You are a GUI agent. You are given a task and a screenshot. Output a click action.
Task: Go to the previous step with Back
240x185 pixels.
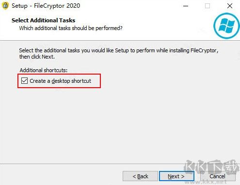pyautogui.click(x=140, y=176)
